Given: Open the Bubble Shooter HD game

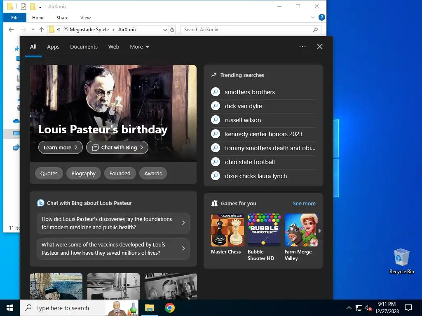Looking at the screenshot, I should tap(264, 237).
